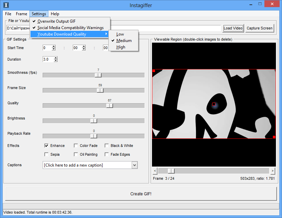Enable the Color Fade effect
This screenshot has height=218, width=282.
click(x=76, y=146)
